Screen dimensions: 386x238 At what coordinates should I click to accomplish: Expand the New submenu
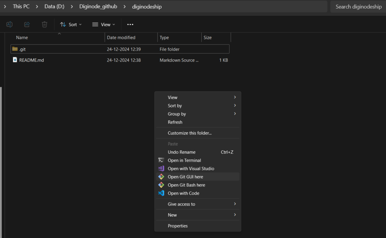[172, 215]
